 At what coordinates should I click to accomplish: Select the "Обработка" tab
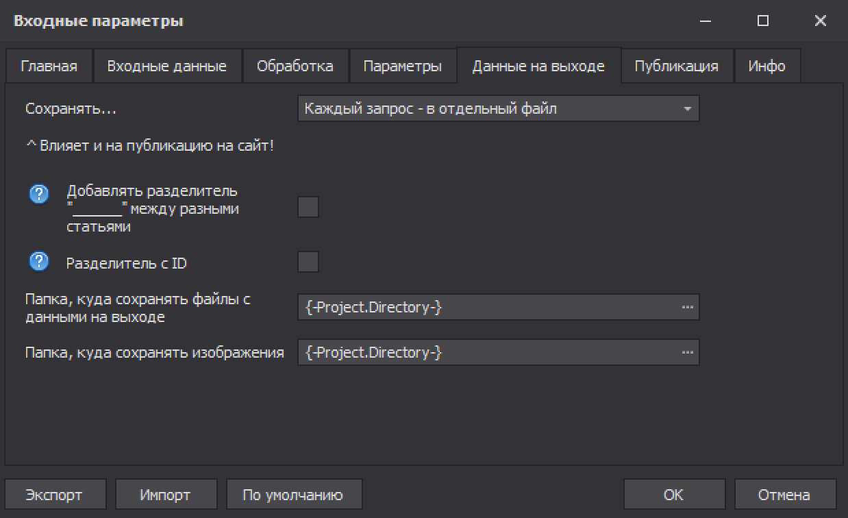pos(295,66)
